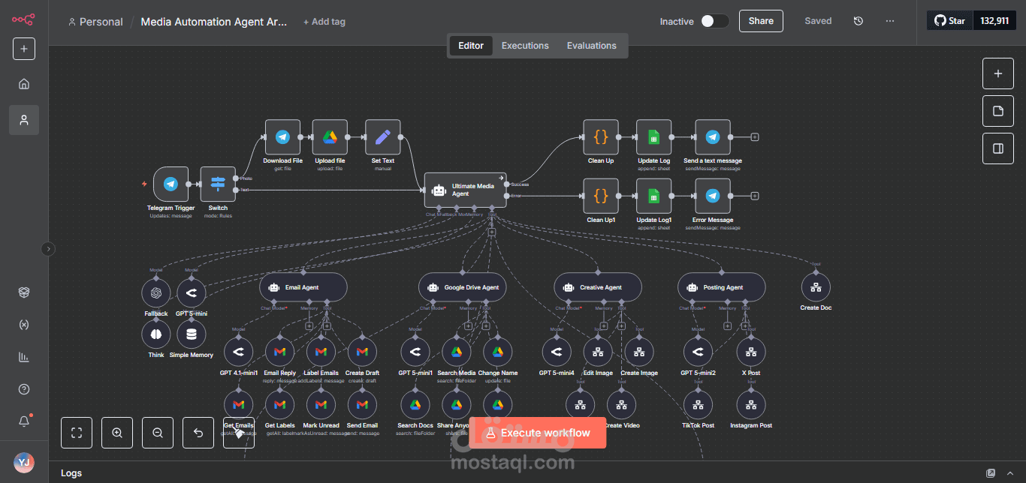Click plus after Send a text message node

[x=755, y=137]
